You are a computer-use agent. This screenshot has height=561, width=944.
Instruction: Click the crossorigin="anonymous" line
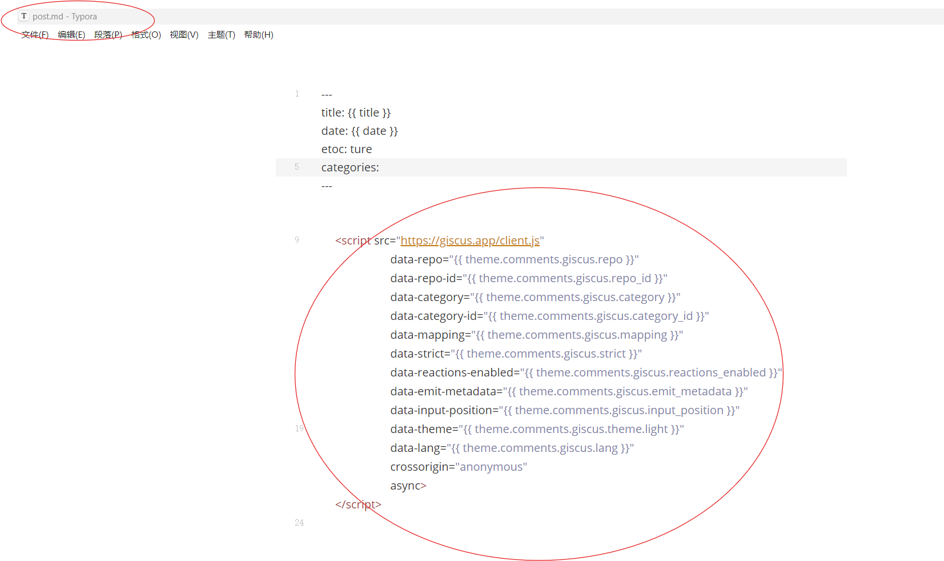[459, 467]
